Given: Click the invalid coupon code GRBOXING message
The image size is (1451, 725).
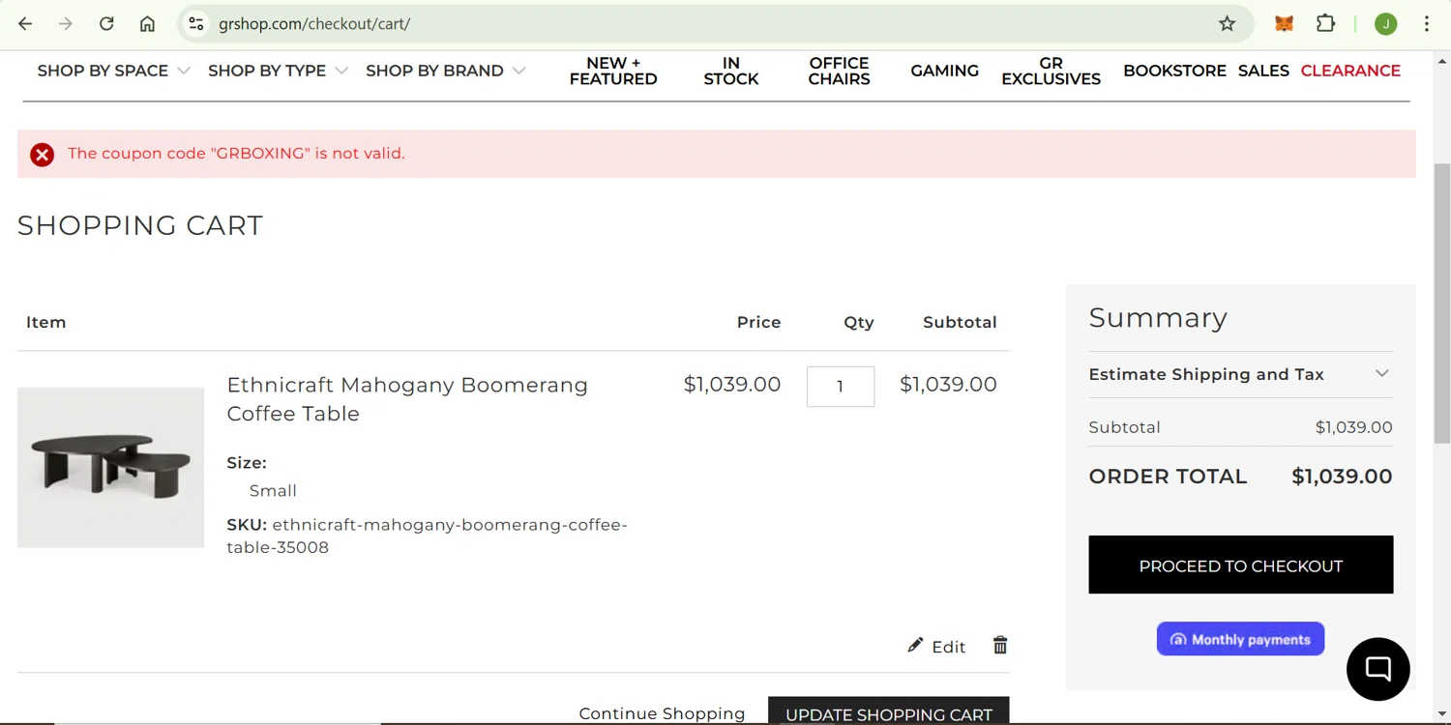Looking at the screenshot, I should click(x=236, y=154).
